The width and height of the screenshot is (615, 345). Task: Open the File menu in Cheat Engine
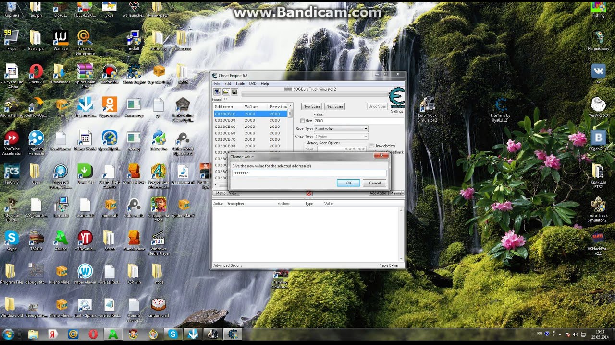(x=217, y=83)
